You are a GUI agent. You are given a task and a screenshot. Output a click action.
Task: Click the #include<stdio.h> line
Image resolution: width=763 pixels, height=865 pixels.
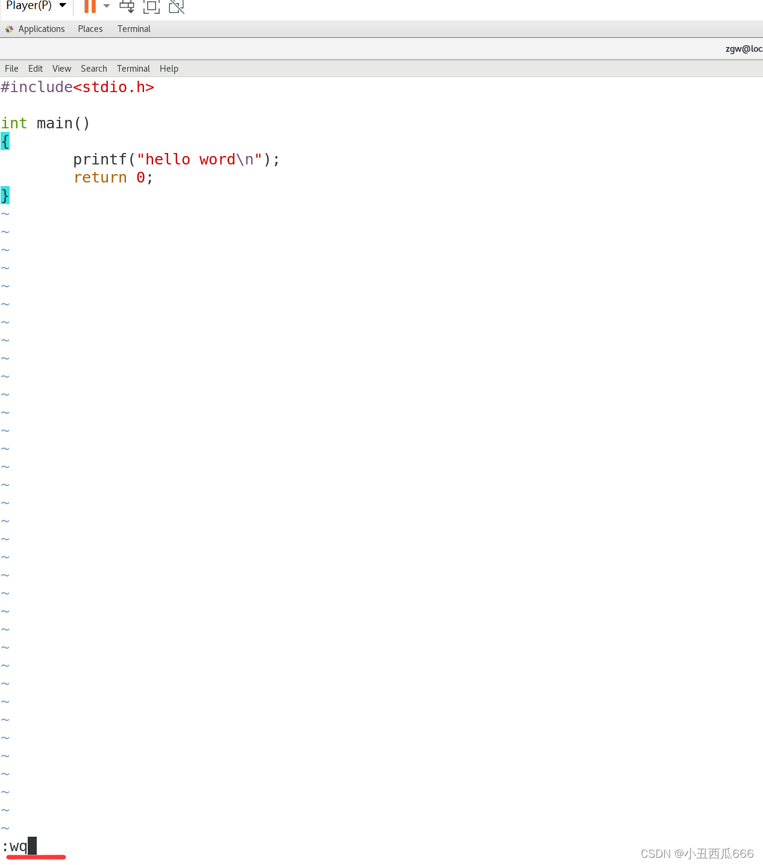77,87
